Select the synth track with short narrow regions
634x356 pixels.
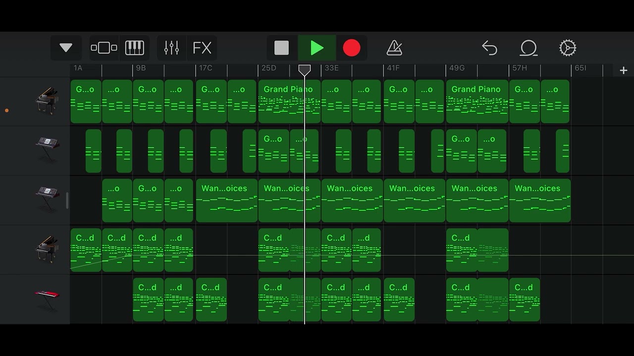tap(47, 149)
